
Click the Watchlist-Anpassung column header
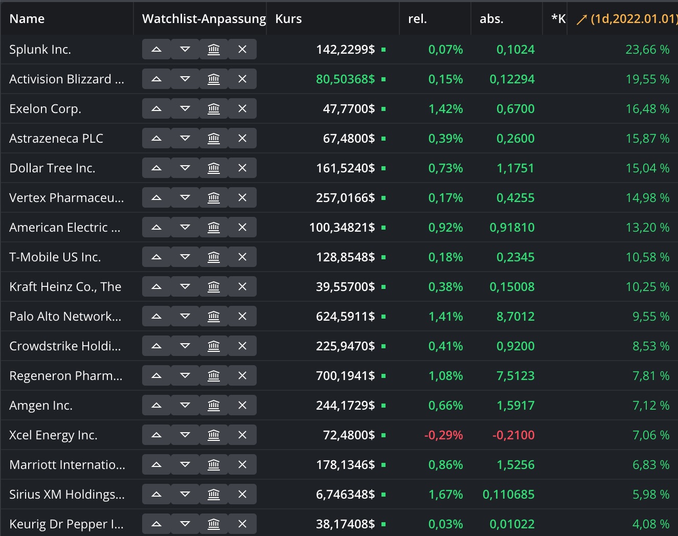(204, 18)
